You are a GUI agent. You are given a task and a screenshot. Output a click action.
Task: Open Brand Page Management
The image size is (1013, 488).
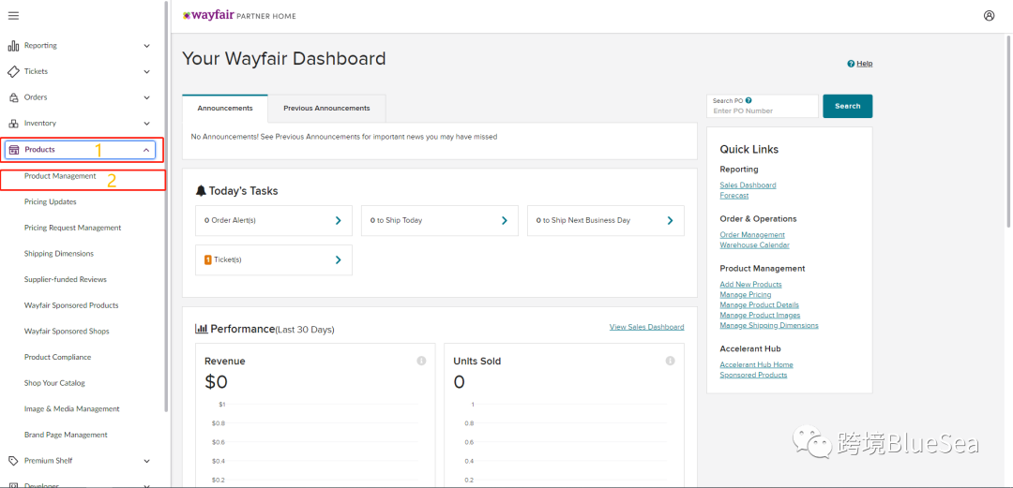point(66,435)
